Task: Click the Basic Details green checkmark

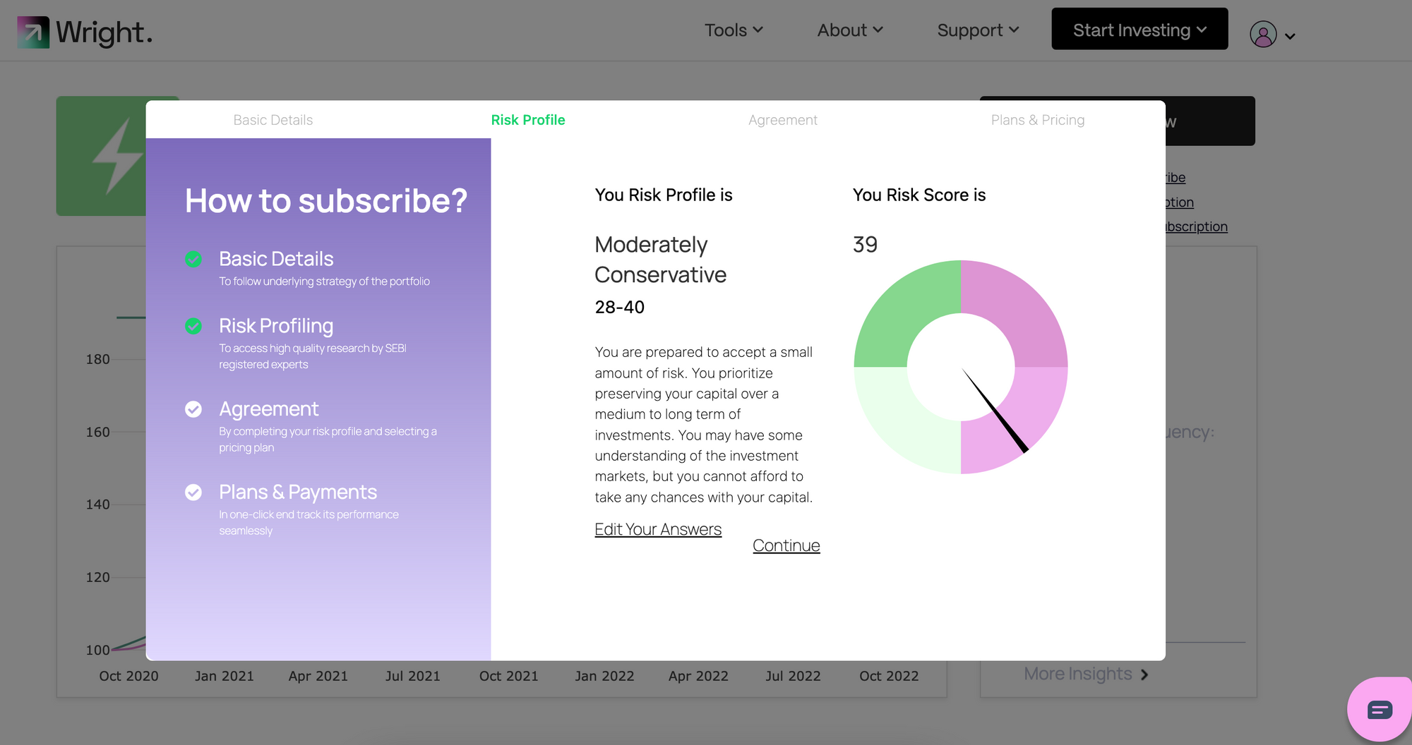Action: pos(193,259)
